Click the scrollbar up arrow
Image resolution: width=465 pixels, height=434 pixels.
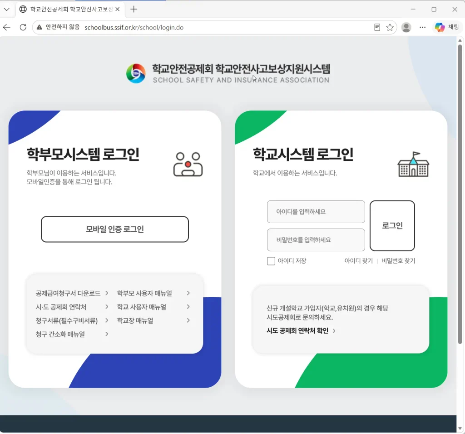click(460, 40)
